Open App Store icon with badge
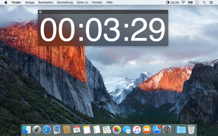 click(157, 130)
